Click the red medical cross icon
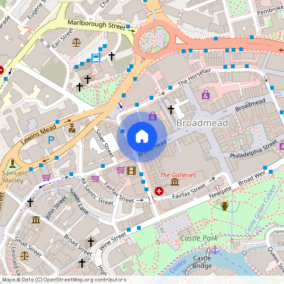 click(159, 191)
